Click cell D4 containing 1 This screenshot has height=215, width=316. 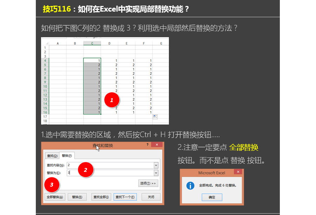point(109,61)
